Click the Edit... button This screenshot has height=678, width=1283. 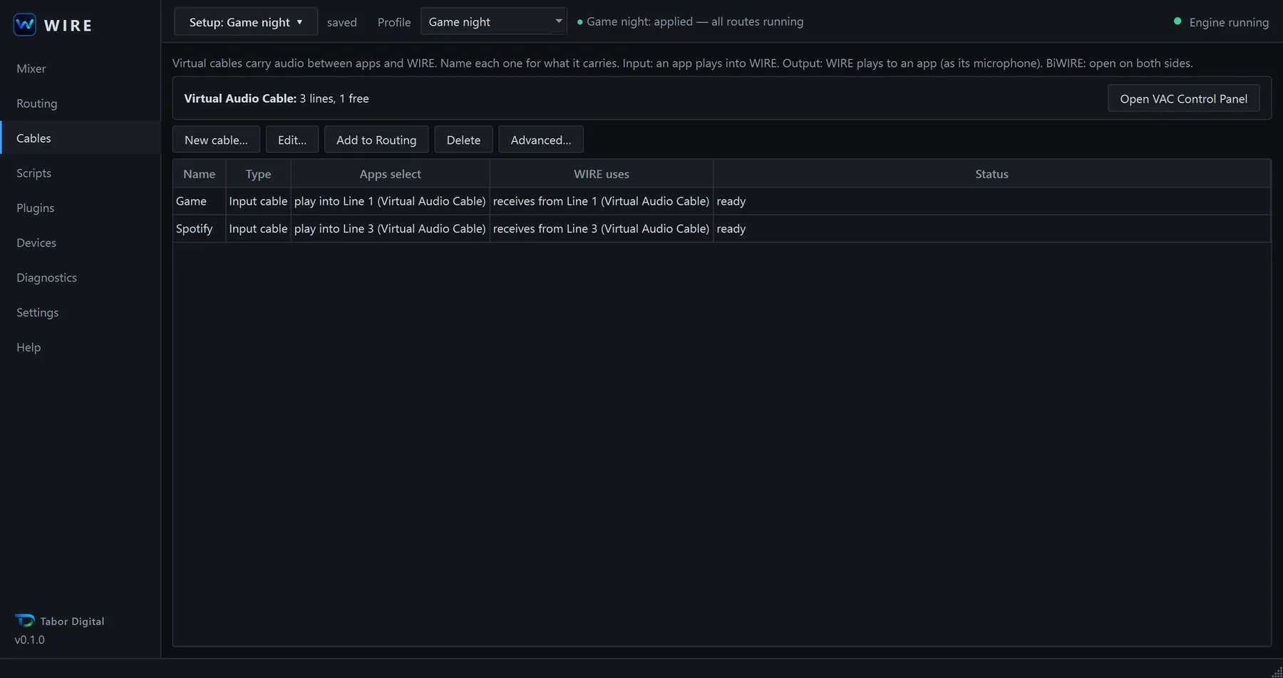click(292, 140)
